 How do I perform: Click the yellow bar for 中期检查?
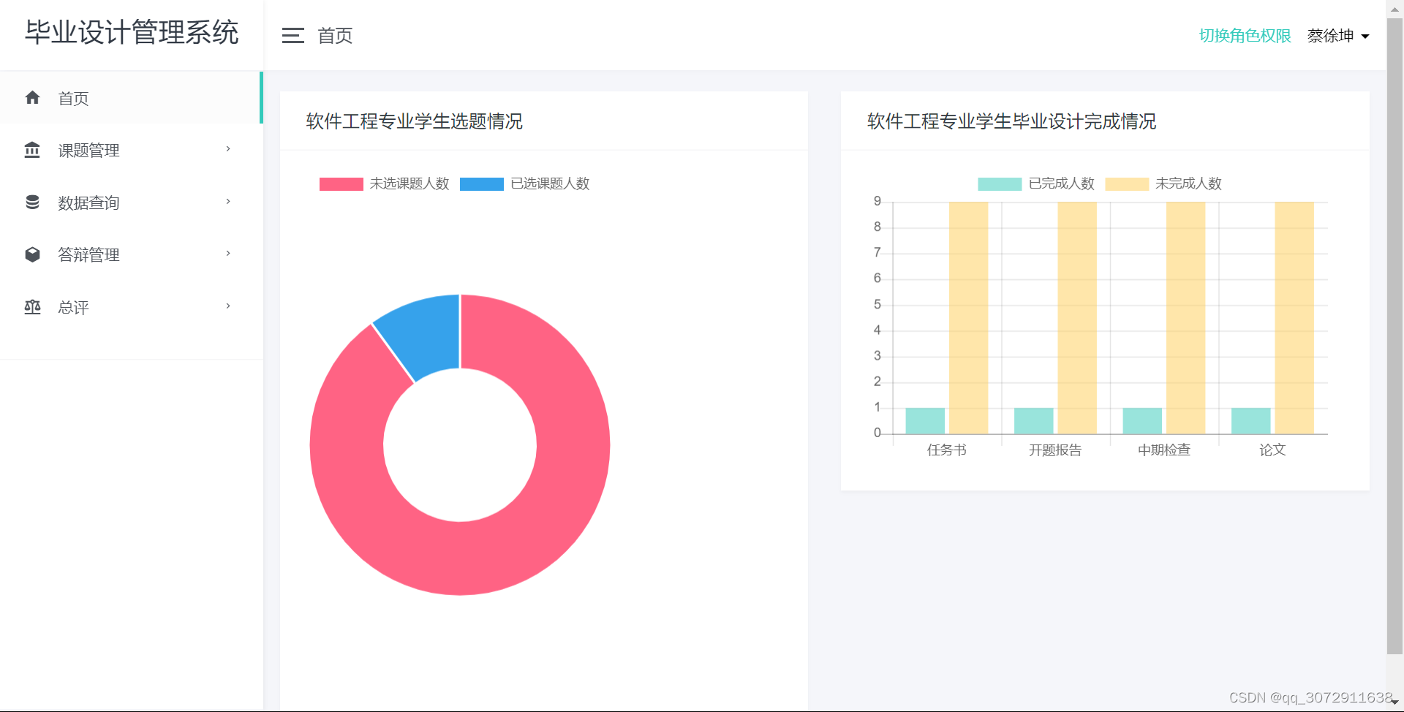pos(1185,318)
